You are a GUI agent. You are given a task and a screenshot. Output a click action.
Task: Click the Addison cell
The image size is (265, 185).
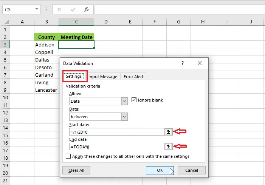(x=46, y=45)
